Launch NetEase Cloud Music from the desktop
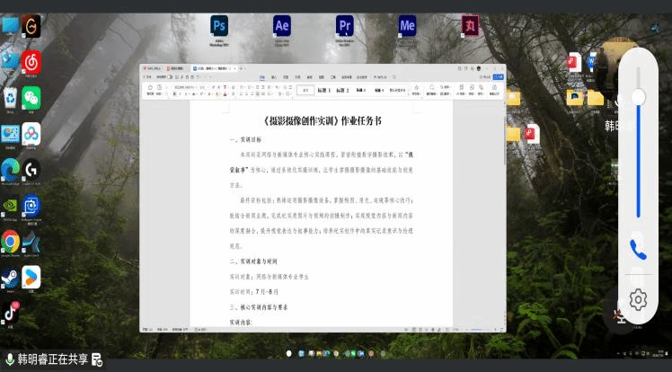Image resolution: width=672 pixels, height=372 pixels. 31,62
